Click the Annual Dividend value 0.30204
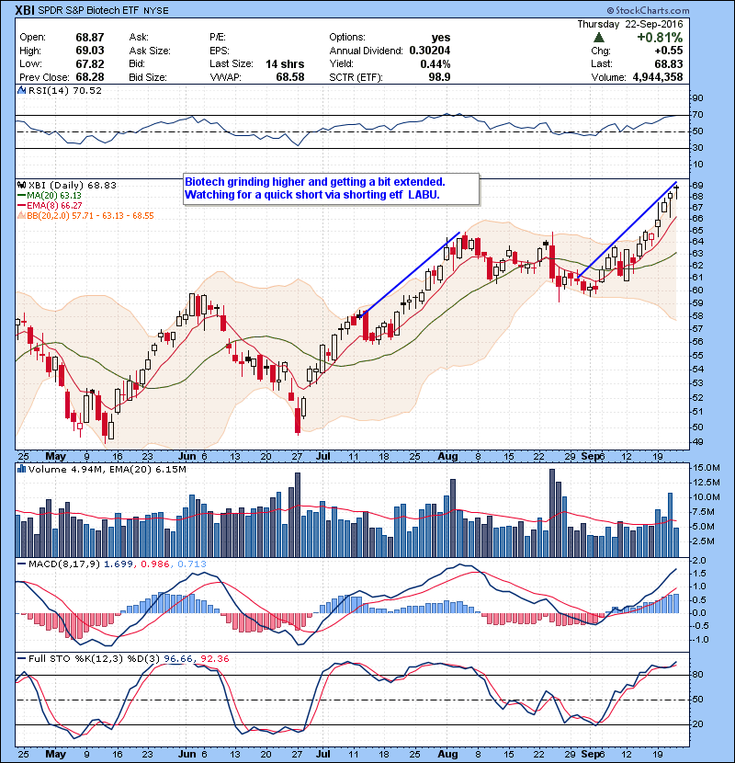The width and height of the screenshot is (735, 763). 430,51
